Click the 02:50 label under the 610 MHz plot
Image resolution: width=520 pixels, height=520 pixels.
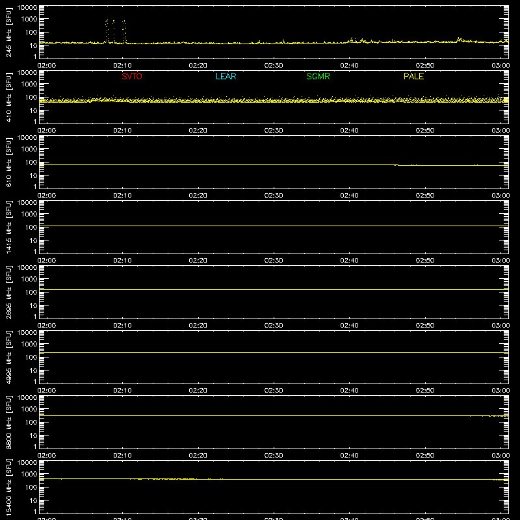tap(425, 196)
